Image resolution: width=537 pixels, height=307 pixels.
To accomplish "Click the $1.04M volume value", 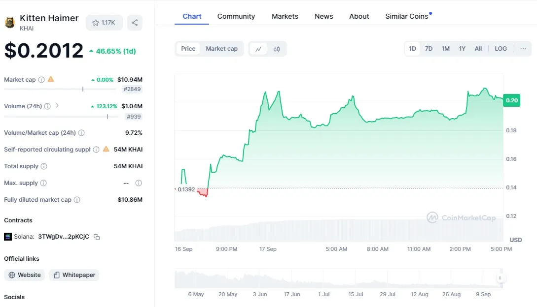I will click(132, 106).
